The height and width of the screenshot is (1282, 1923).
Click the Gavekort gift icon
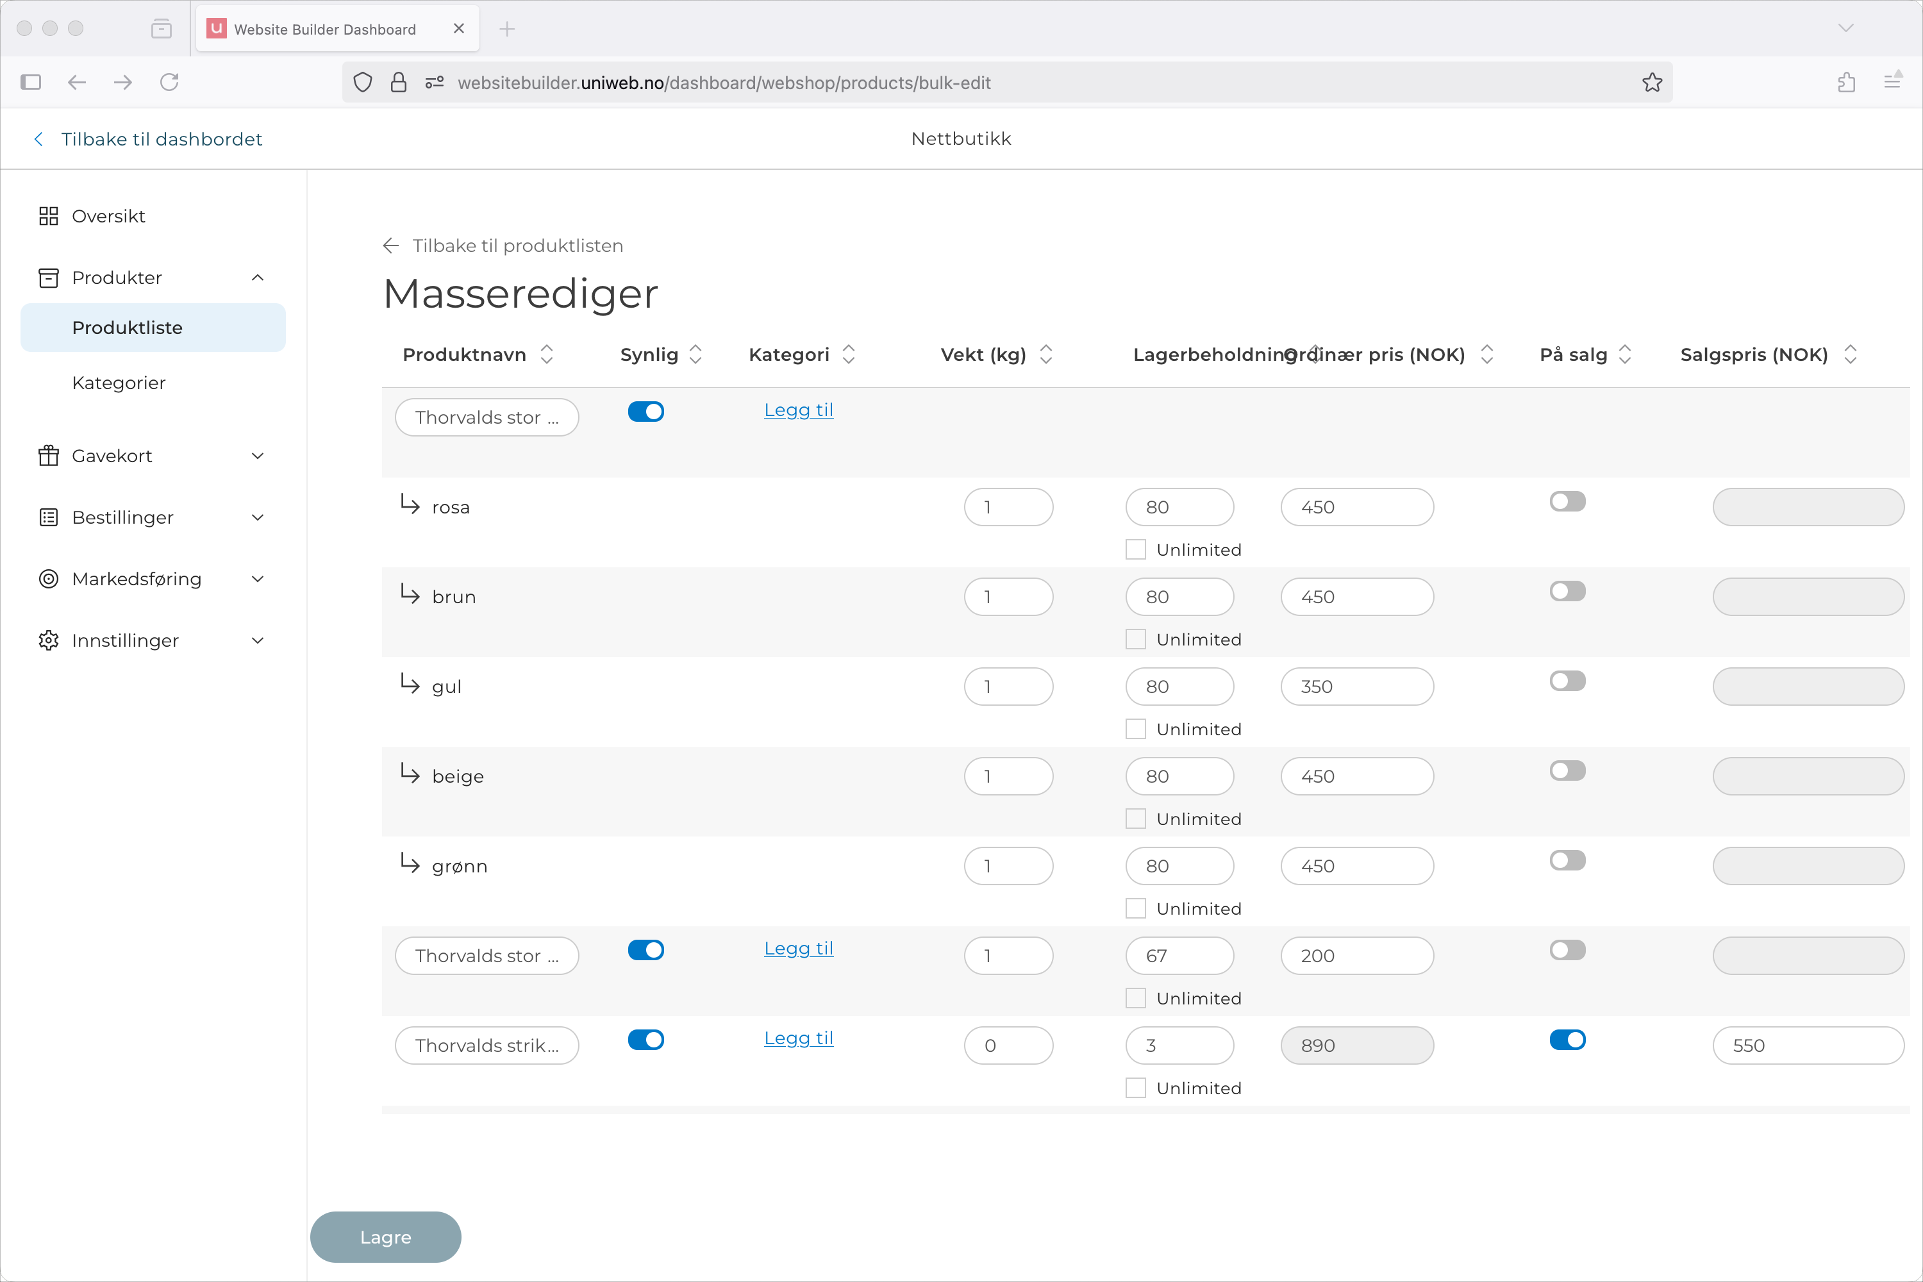click(x=48, y=455)
